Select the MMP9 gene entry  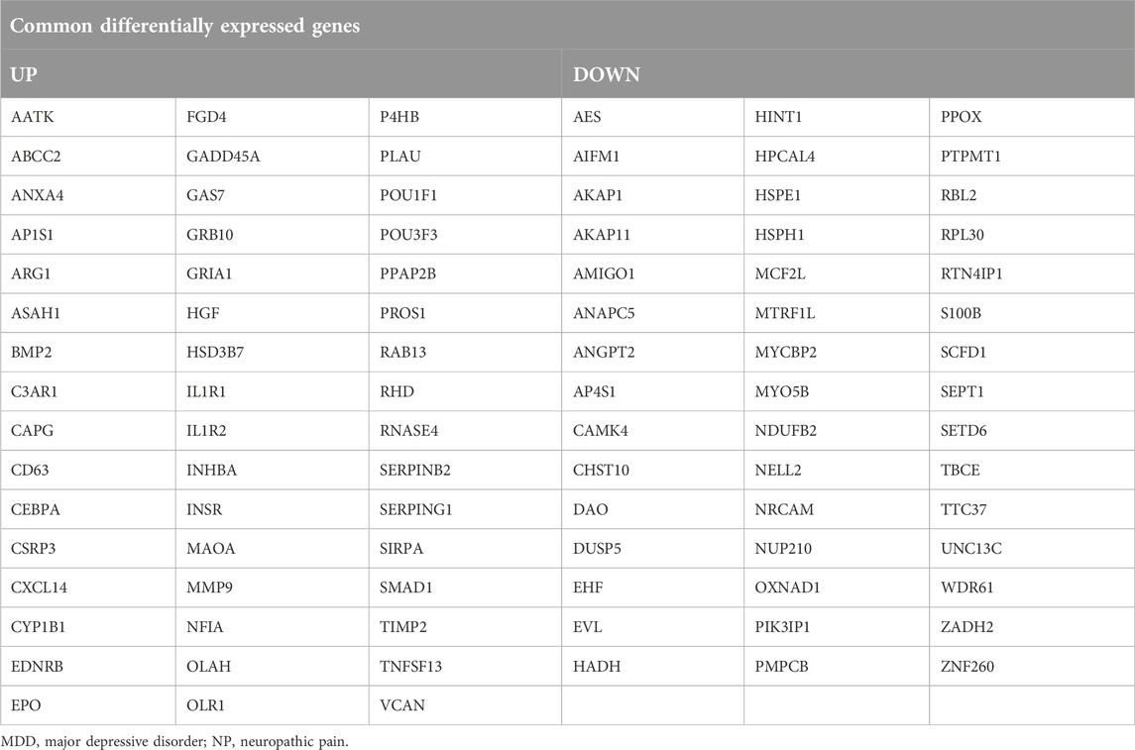coord(272,588)
